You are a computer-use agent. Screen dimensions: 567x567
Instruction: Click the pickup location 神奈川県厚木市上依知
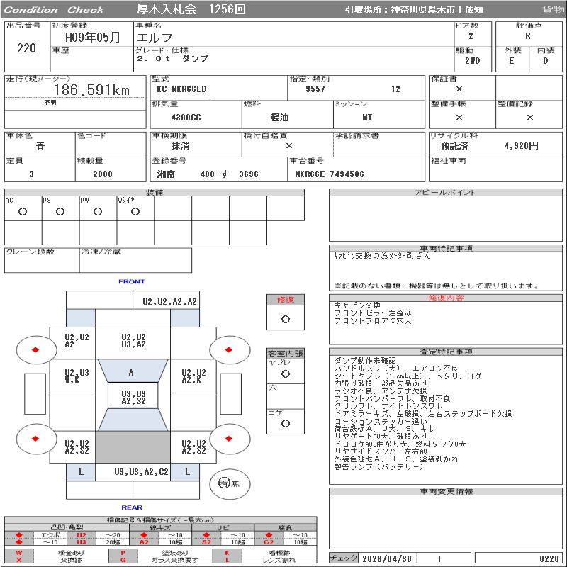tap(437, 10)
